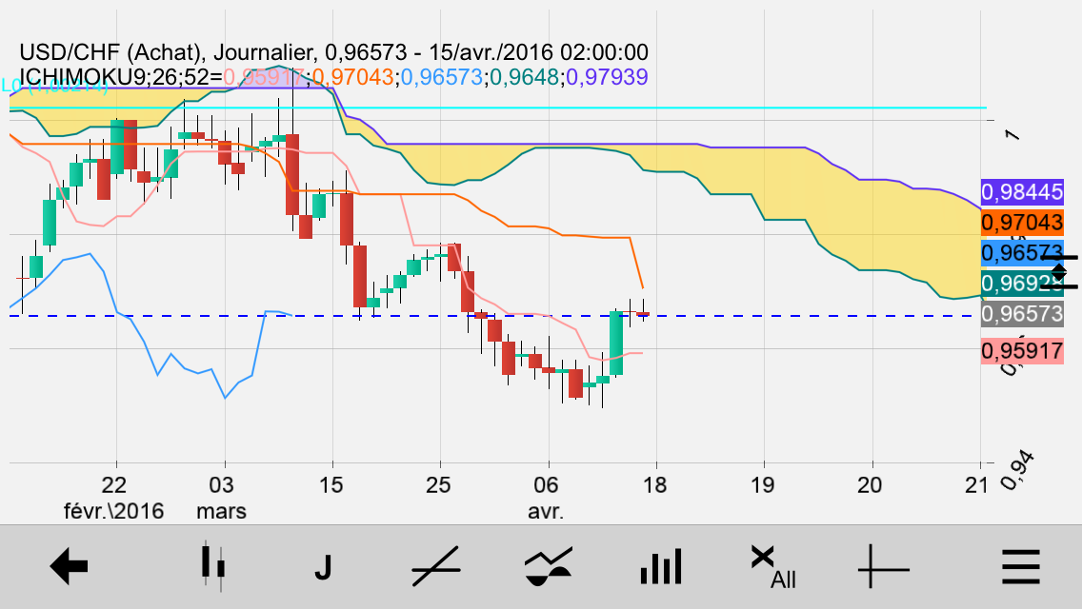Select the USD/CHF (Achat) chart title

110,51
